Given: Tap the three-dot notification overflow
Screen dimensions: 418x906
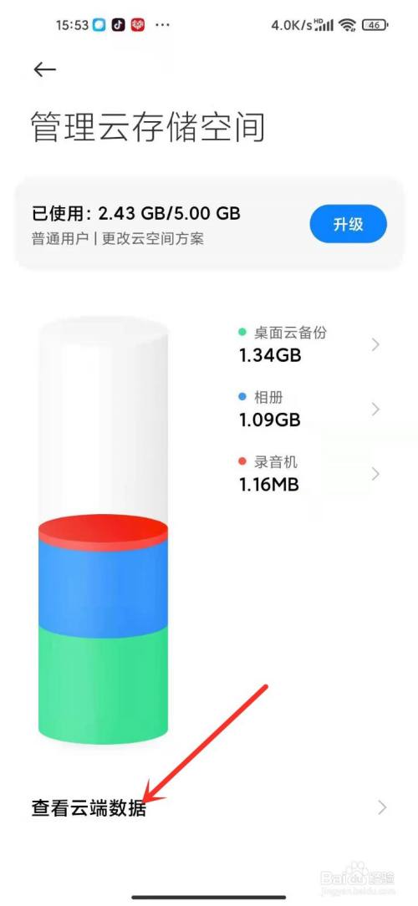Looking at the screenshot, I should 163,25.
